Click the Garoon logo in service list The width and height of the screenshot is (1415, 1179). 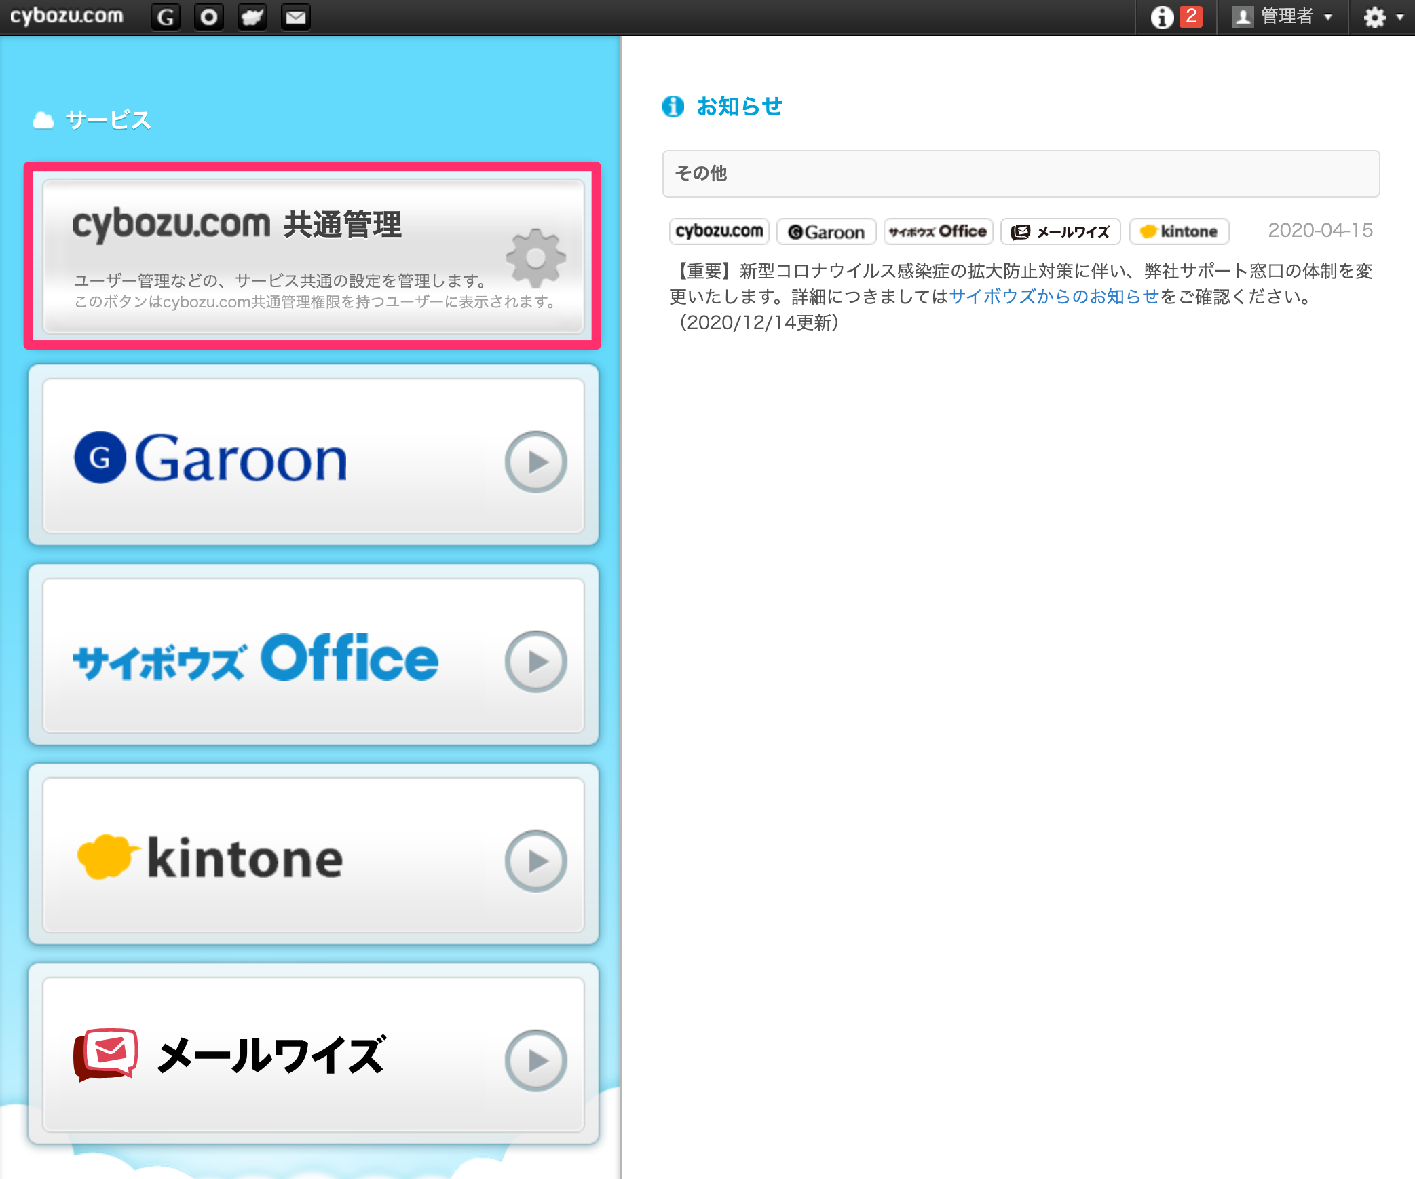pyautogui.click(x=210, y=458)
